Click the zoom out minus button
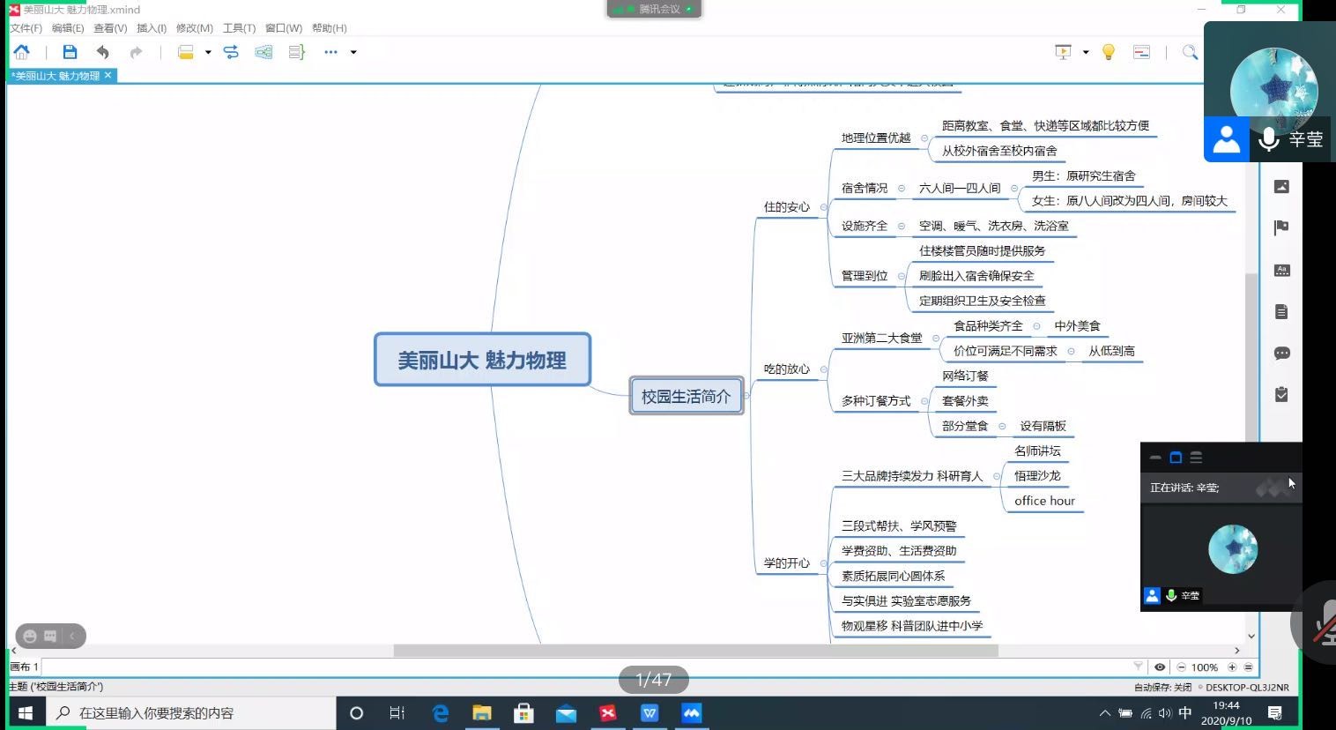 pyautogui.click(x=1181, y=667)
